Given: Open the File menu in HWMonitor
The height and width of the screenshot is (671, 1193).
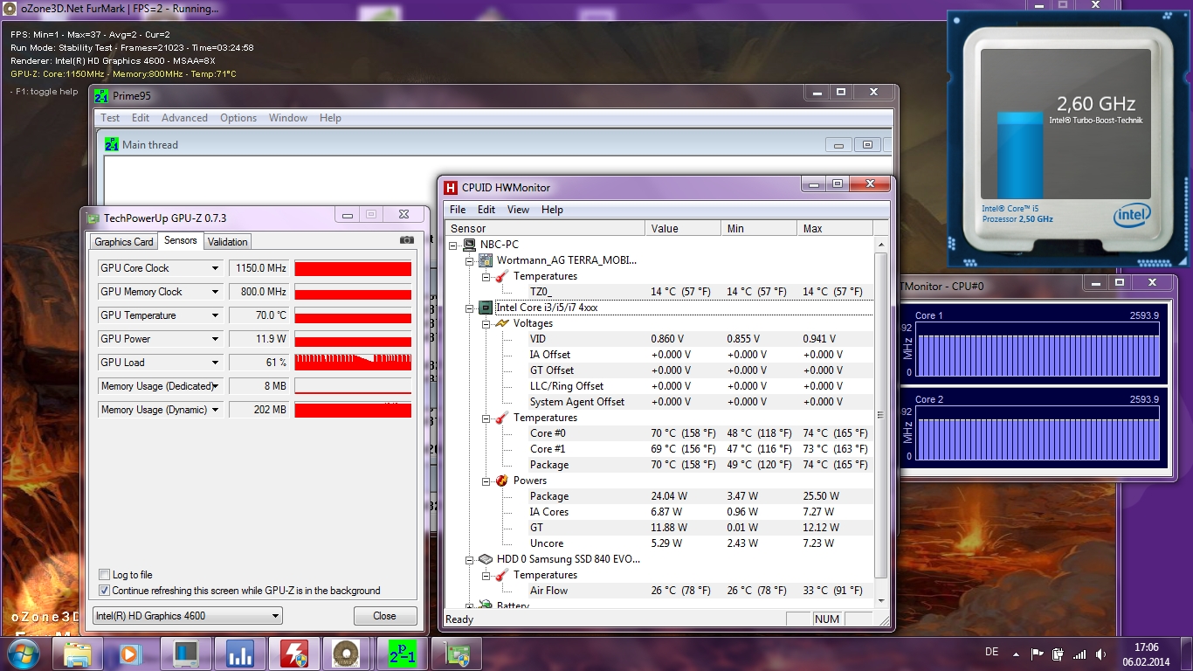Looking at the screenshot, I should click(458, 210).
